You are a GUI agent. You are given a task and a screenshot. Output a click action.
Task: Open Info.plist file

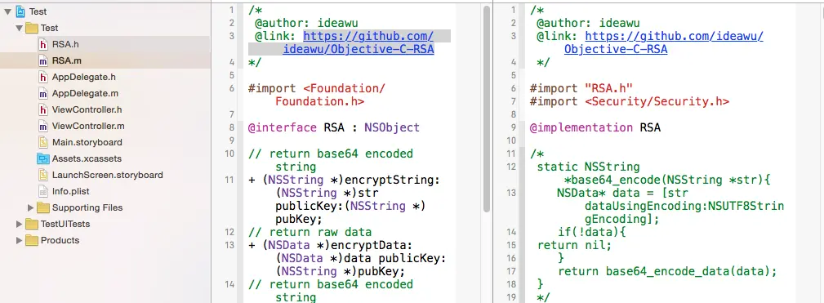tap(70, 191)
